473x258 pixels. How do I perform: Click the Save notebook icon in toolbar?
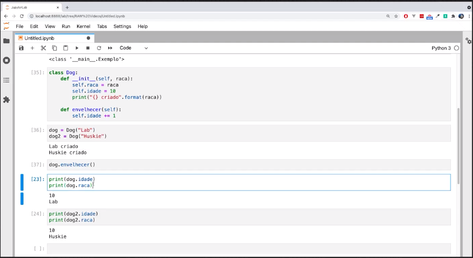pos(21,48)
